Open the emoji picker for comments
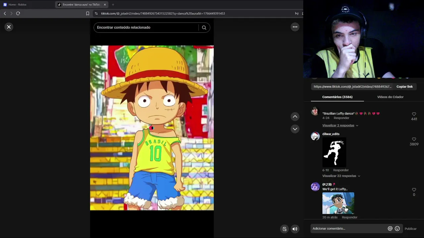Viewport: 424px width, 238px height. pos(397,228)
